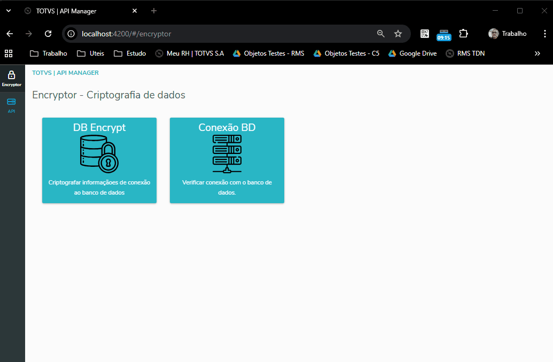Open the tab search dropdown arrow
Image resolution: width=553 pixels, height=362 pixels.
9,11
